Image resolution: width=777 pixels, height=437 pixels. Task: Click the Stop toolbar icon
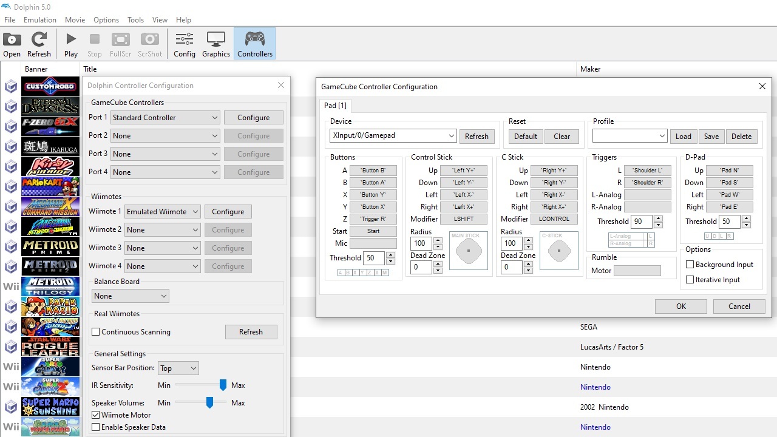tap(95, 45)
